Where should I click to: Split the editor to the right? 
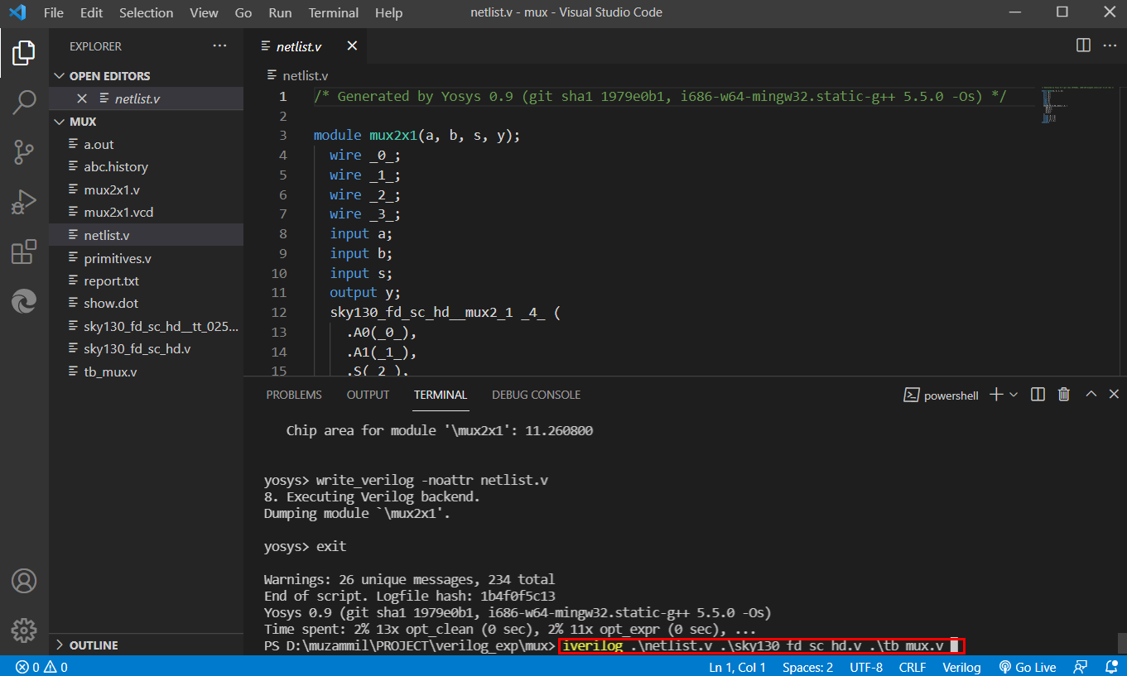pyautogui.click(x=1083, y=46)
